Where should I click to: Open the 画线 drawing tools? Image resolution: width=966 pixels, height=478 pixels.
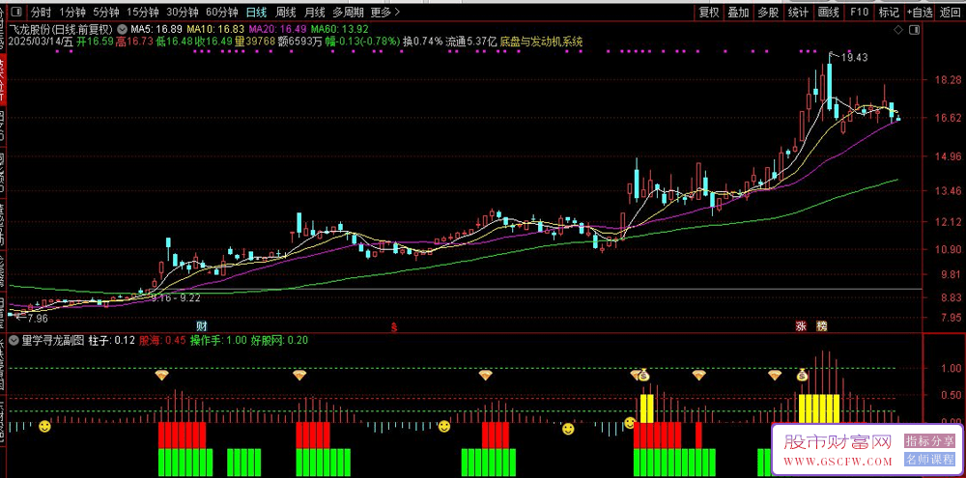[828, 12]
